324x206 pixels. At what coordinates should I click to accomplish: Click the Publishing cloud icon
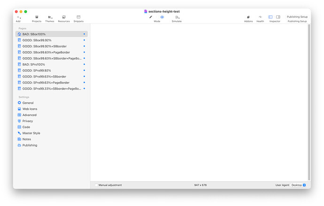tap(19, 145)
